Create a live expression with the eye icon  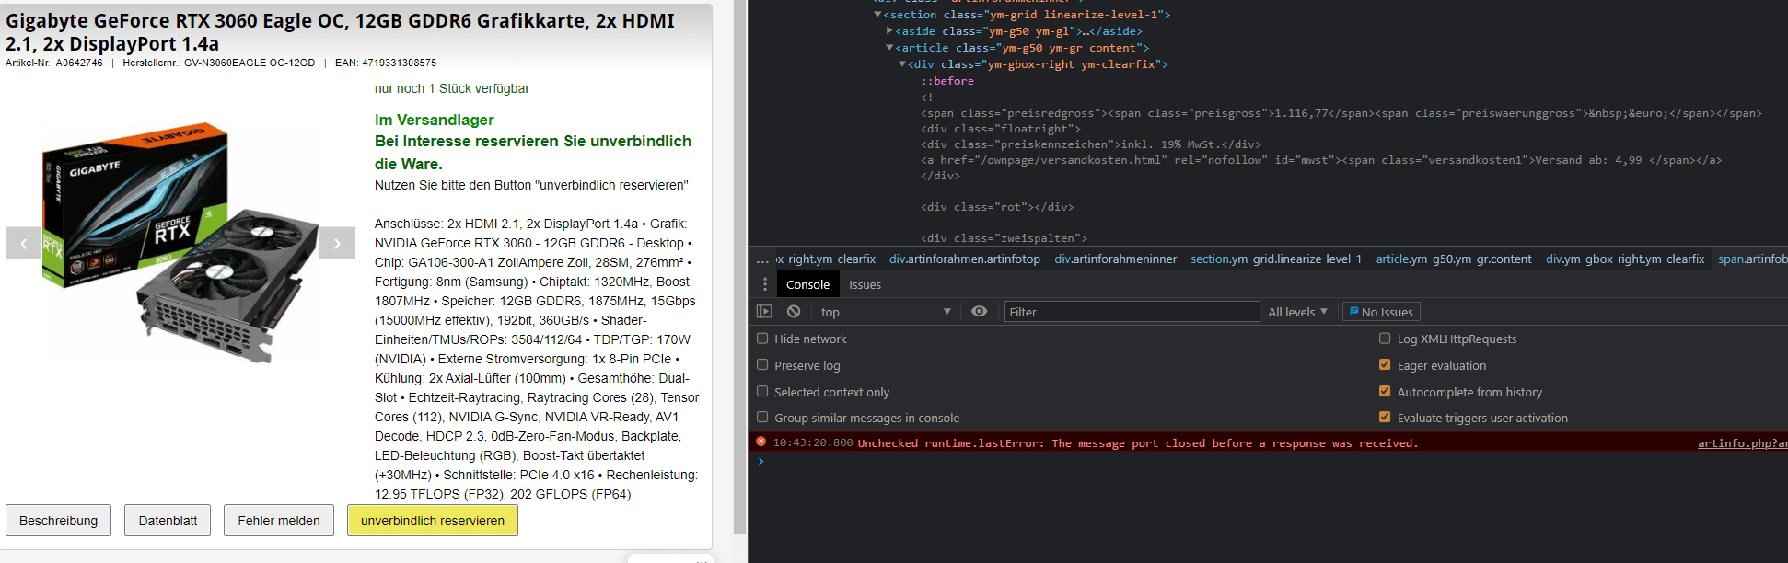pyautogui.click(x=979, y=312)
